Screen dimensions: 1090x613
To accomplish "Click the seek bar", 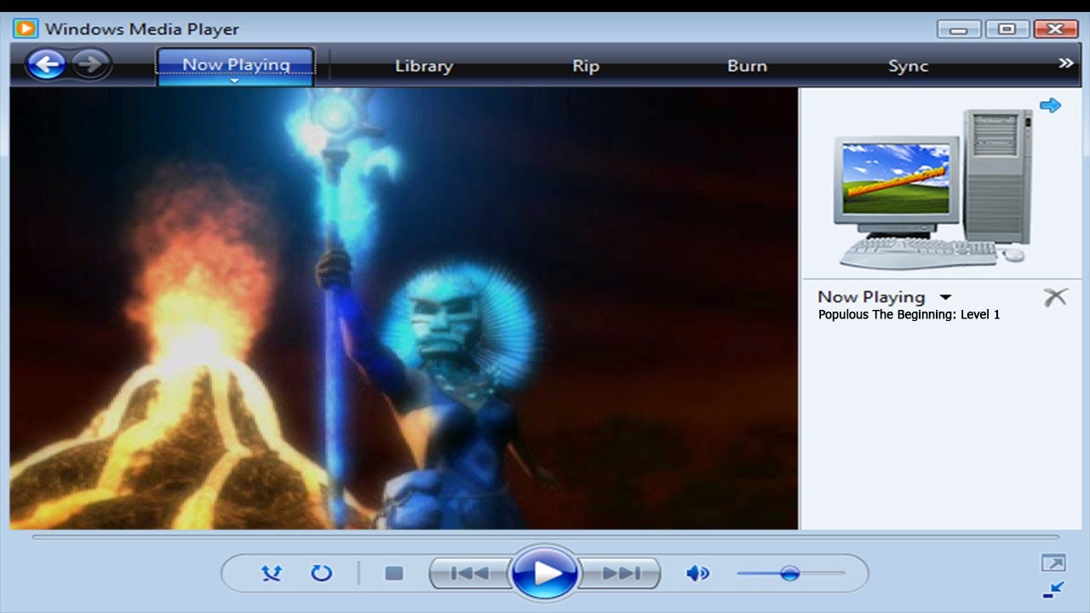I will pos(546,537).
